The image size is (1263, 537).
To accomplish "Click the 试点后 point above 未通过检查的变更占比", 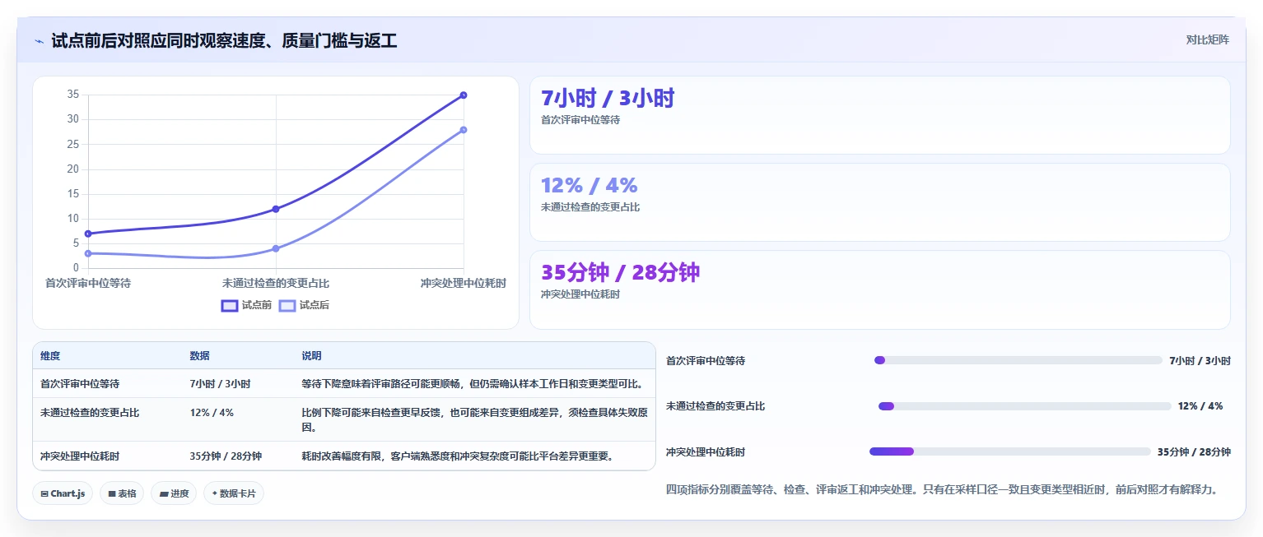I will click(x=276, y=248).
